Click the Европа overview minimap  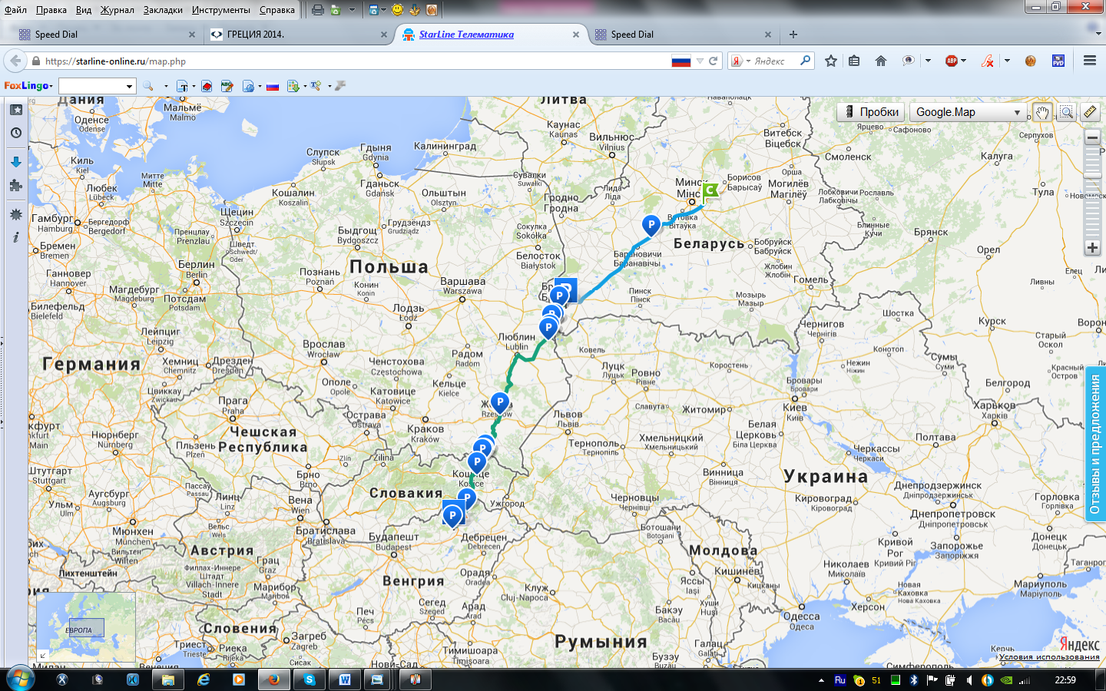click(x=85, y=627)
